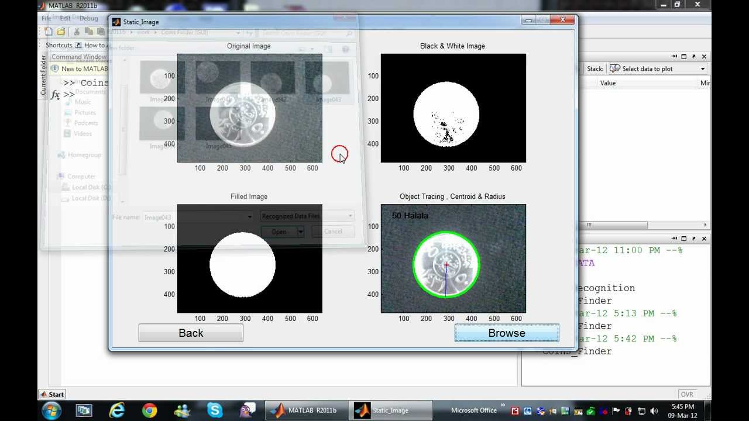Click the Object Tracing coin plot
Viewport: 749px width, 421px height.
pos(453,258)
